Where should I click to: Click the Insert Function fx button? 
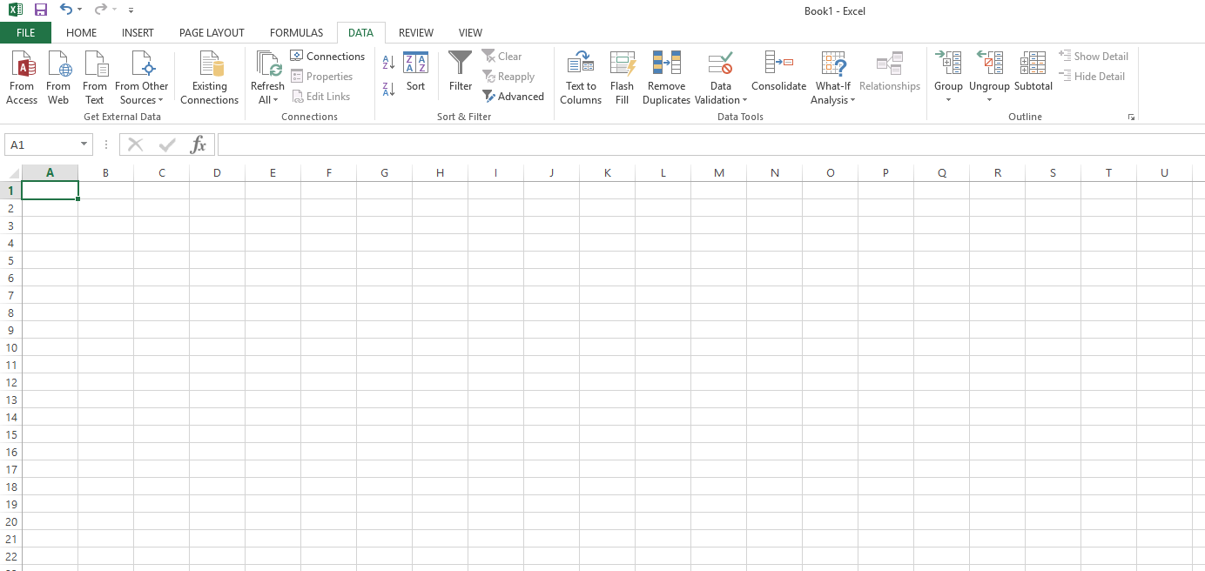(x=199, y=144)
